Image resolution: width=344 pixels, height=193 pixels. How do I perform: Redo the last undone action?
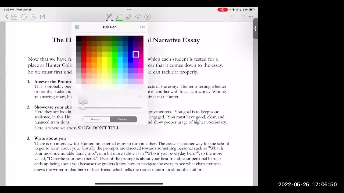click(243, 17)
